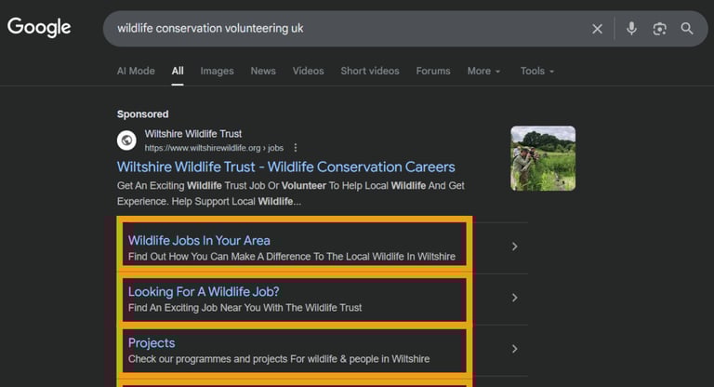Screen dimensions: 714x387
Task: Open the Wildlife Jobs In Your Area sitelink
Action: 199,240
